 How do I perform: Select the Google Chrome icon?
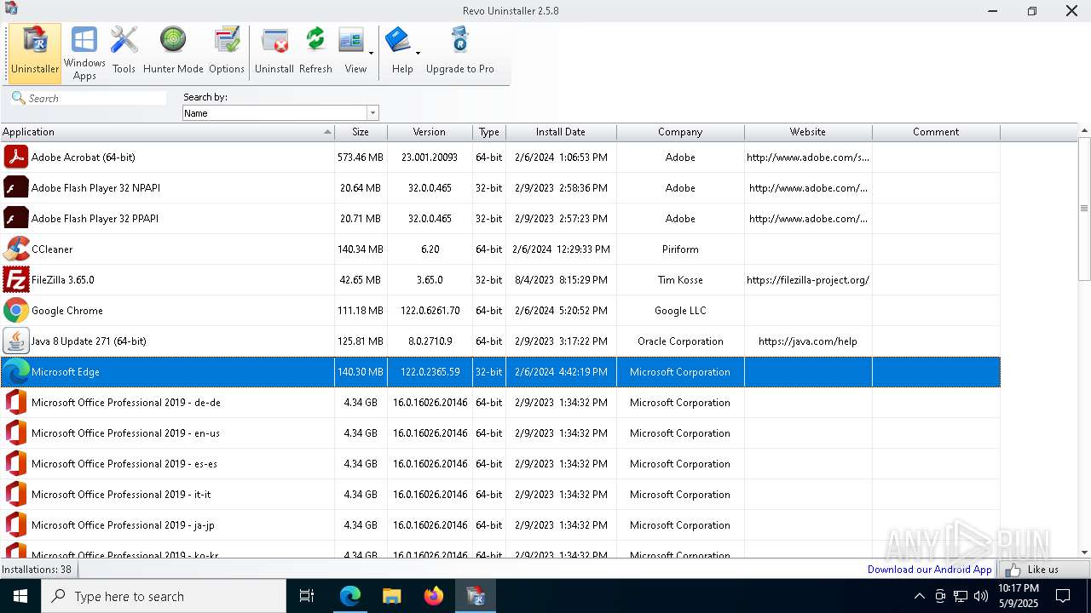(x=15, y=310)
